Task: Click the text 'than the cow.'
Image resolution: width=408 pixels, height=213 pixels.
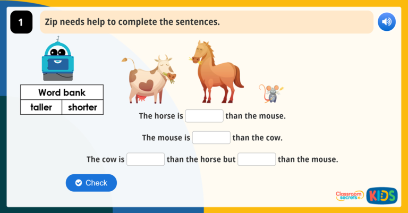Action: click(x=257, y=138)
